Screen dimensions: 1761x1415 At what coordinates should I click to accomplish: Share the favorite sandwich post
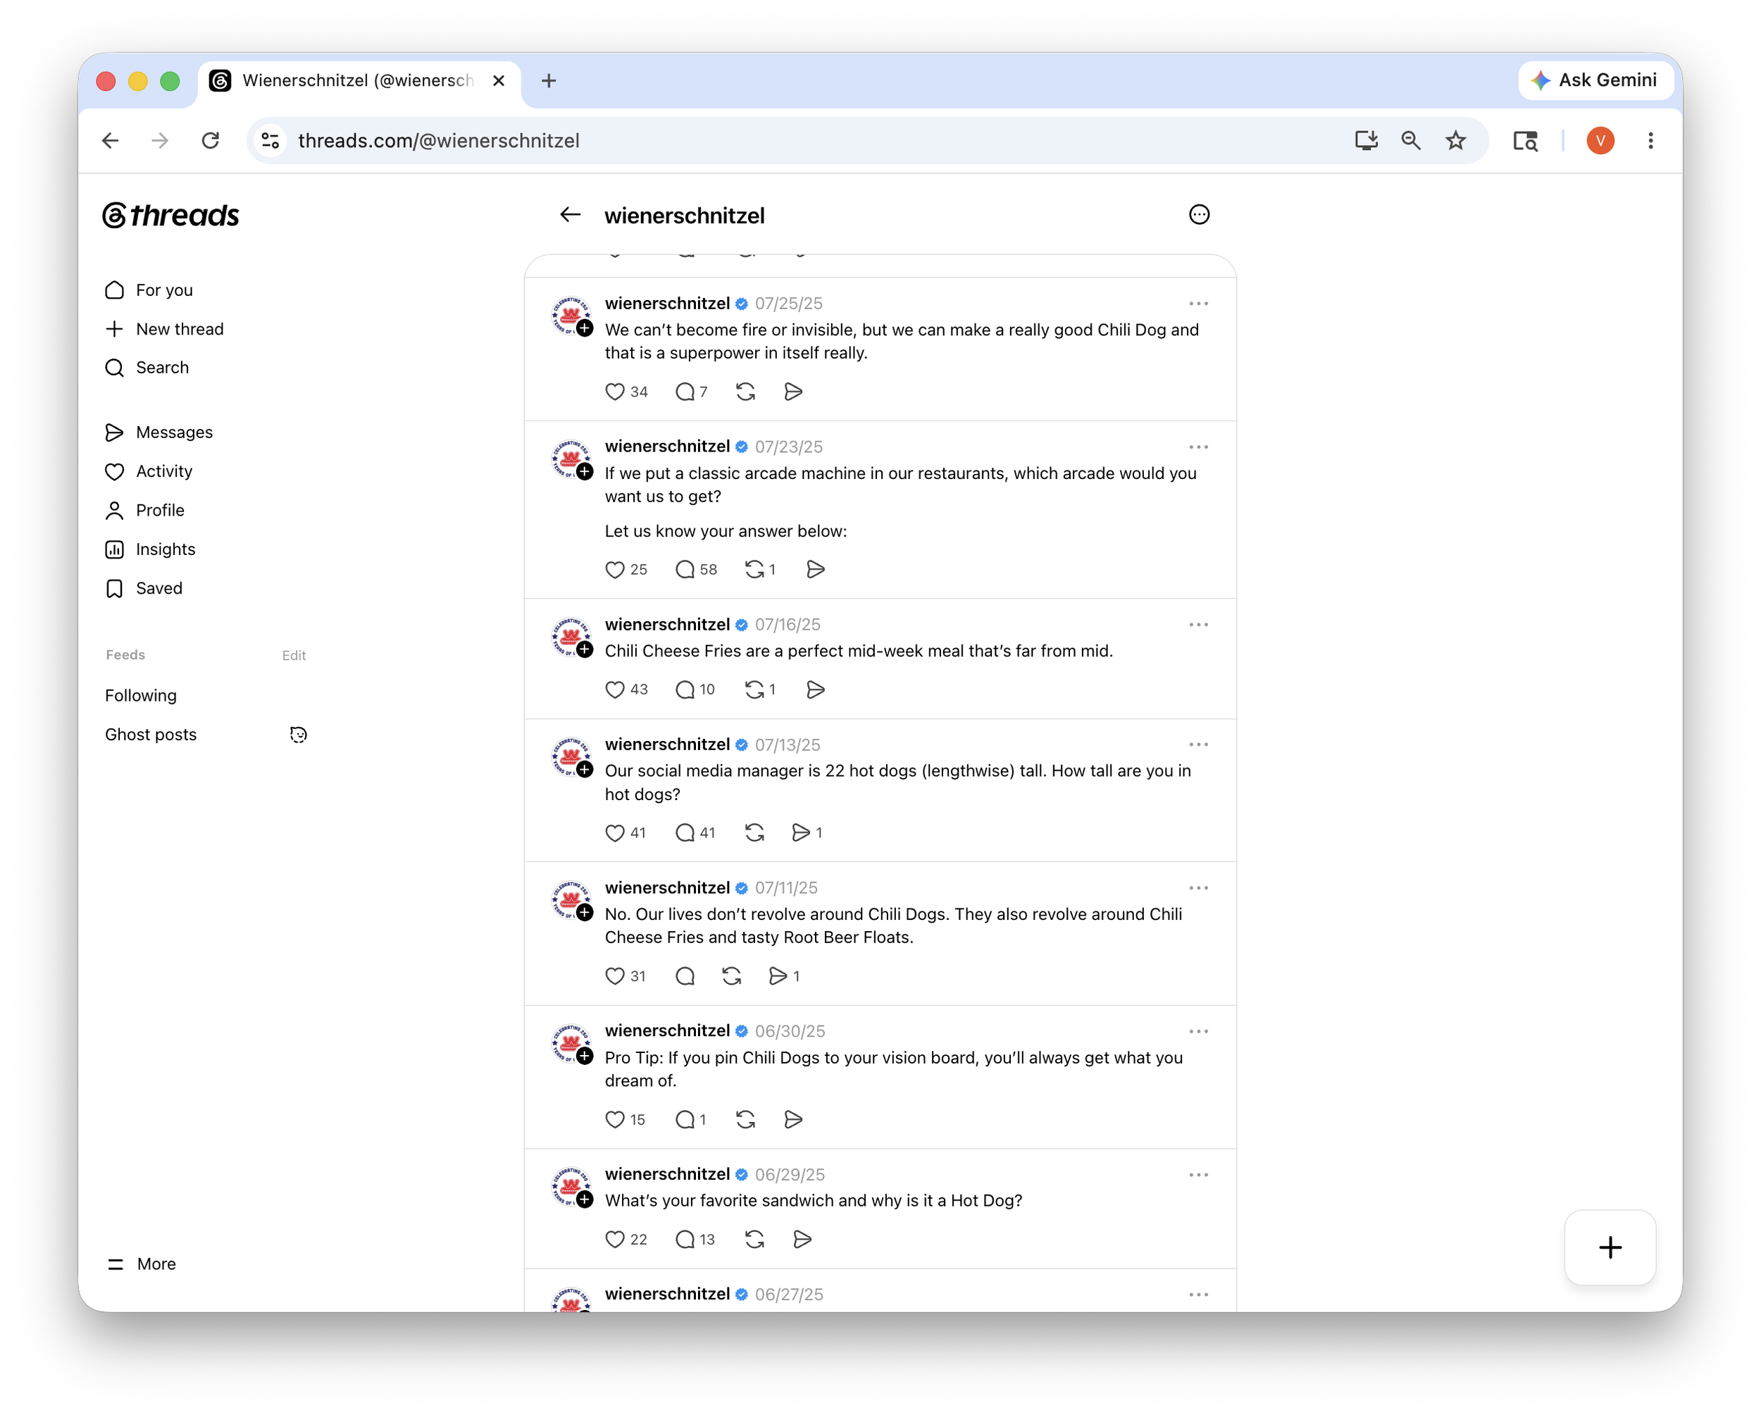802,1240
